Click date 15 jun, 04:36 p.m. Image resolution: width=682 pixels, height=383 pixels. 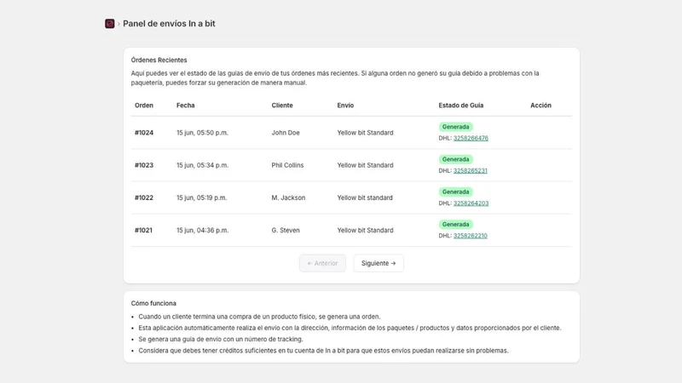[202, 231]
